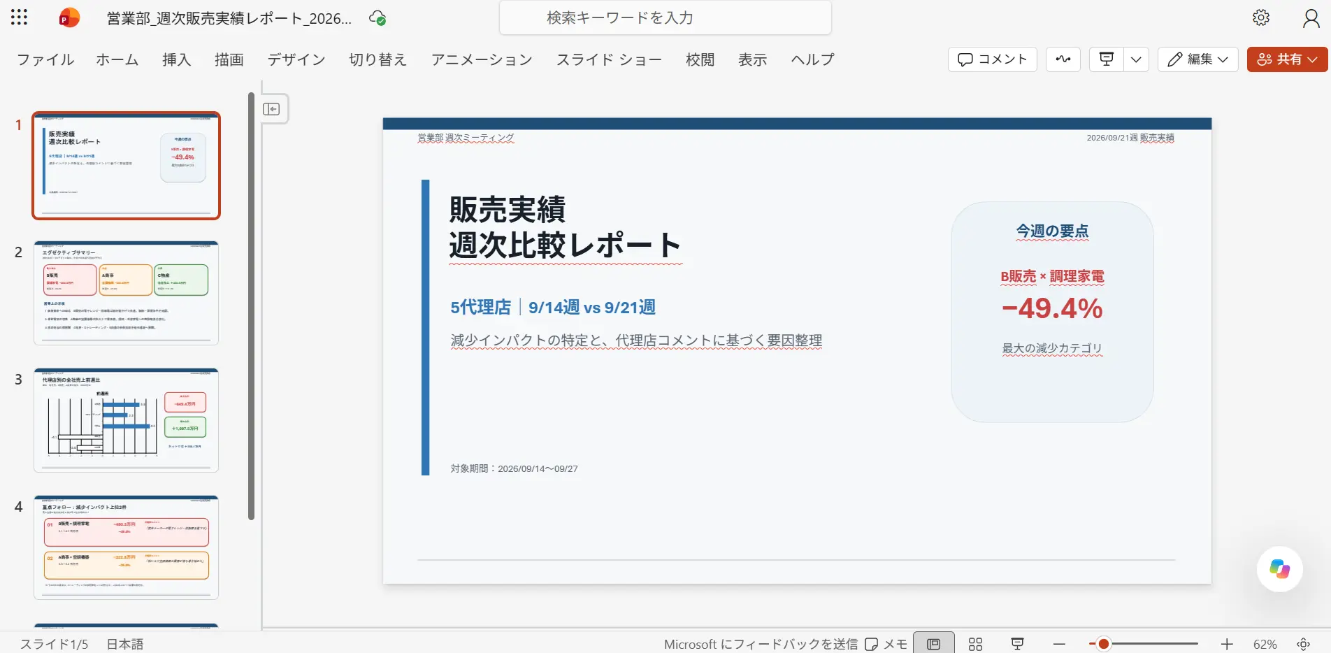Screen dimensions: 1331x653
Task: Click the thumbnail pane scrollbar
Action: (x=251, y=306)
